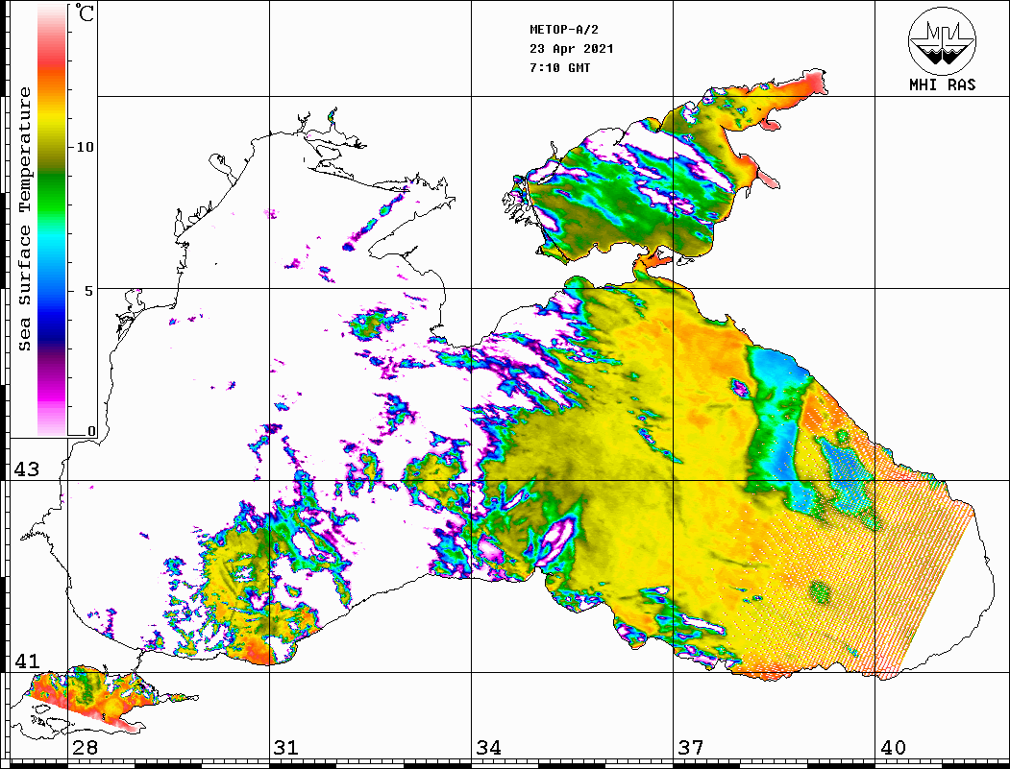Image resolution: width=1010 pixels, height=769 pixels.
Task: Click the MHI RAS text label
Action: click(x=942, y=85)
